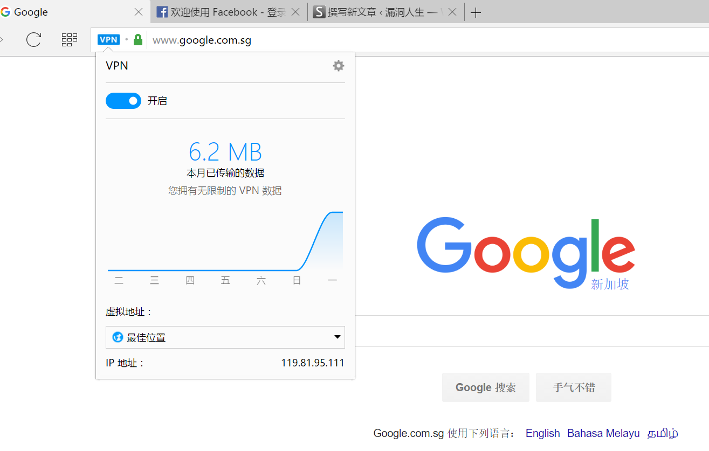Click the 手气不错 button

[574, 387]
